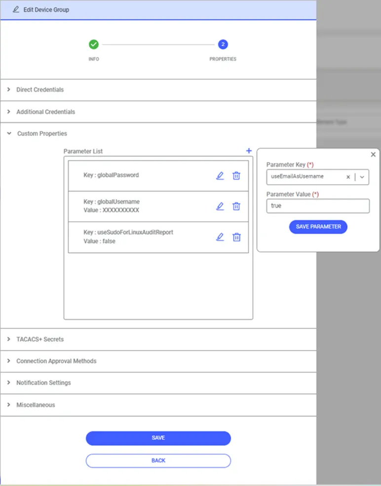
Task: Close the parameter popup panel
Action: [x=373, y=154]
